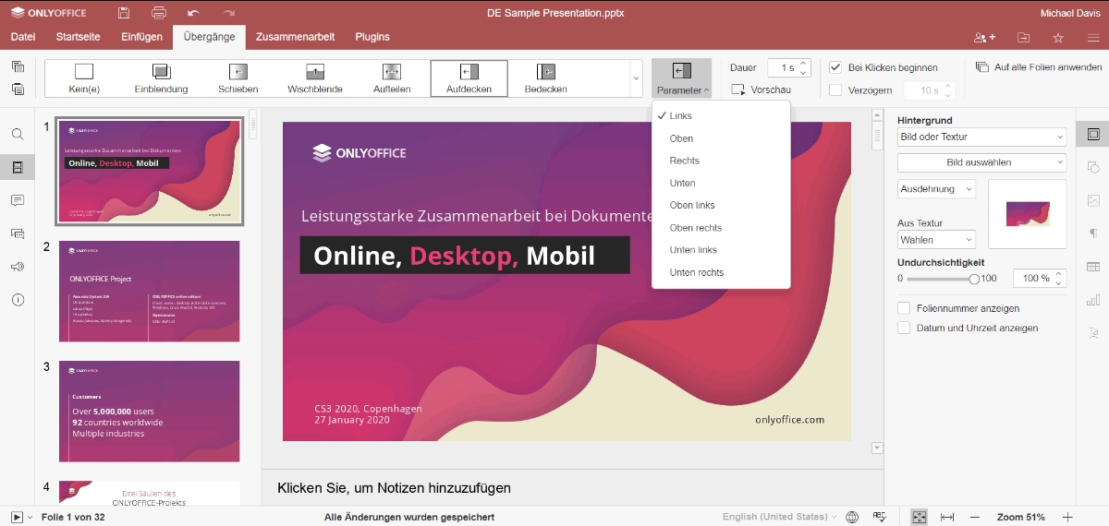Click the Copy icon in the toolbar
The width and height of the screenshot is (1109, 526).
tap(18, 66)
